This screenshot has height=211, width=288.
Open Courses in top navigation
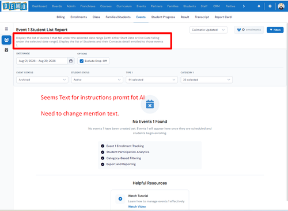click(106, 6)
